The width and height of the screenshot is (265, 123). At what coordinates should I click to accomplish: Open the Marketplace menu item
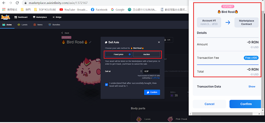point(40,17)
